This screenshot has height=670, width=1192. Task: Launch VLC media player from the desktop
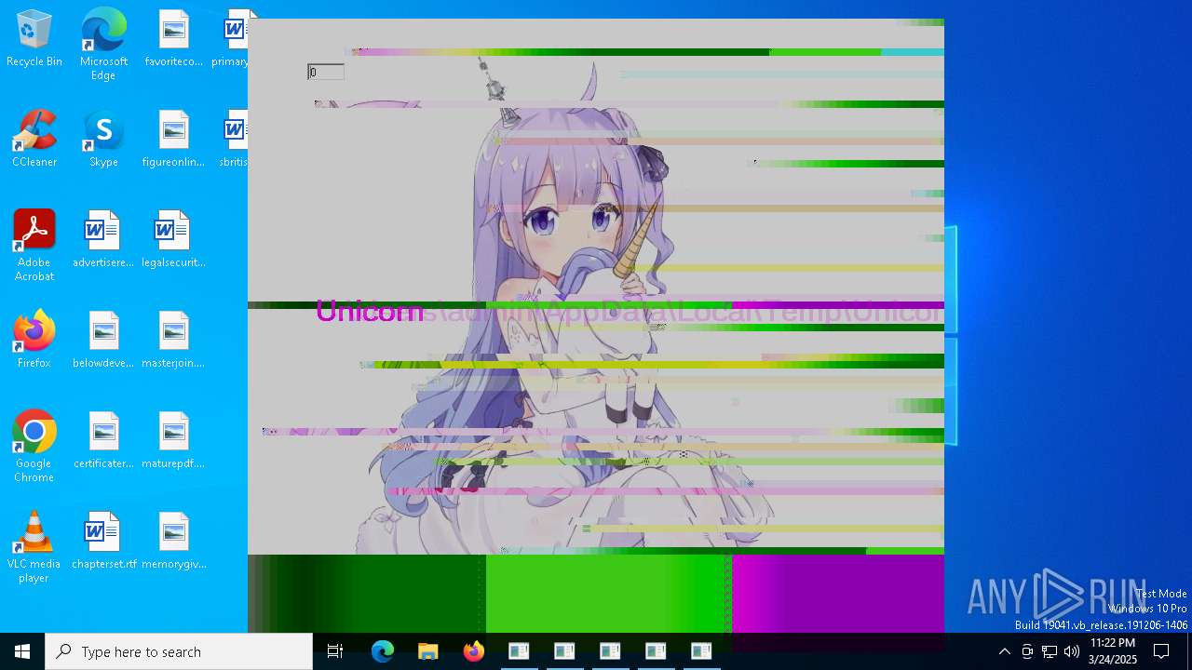click(x=34, y=547)
